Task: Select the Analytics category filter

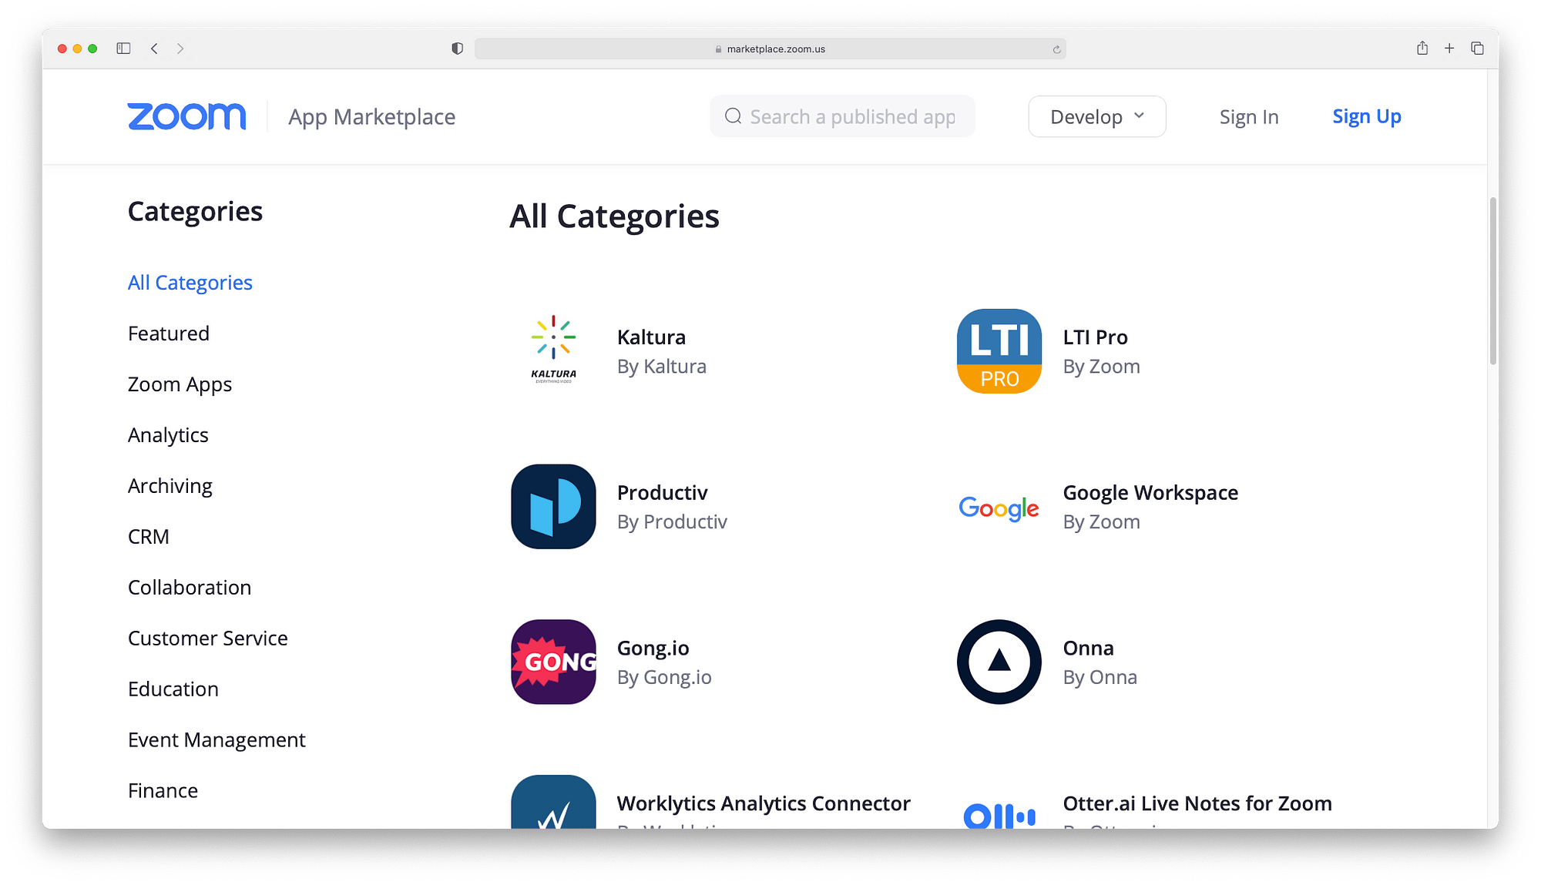Action: coord(166,434)
